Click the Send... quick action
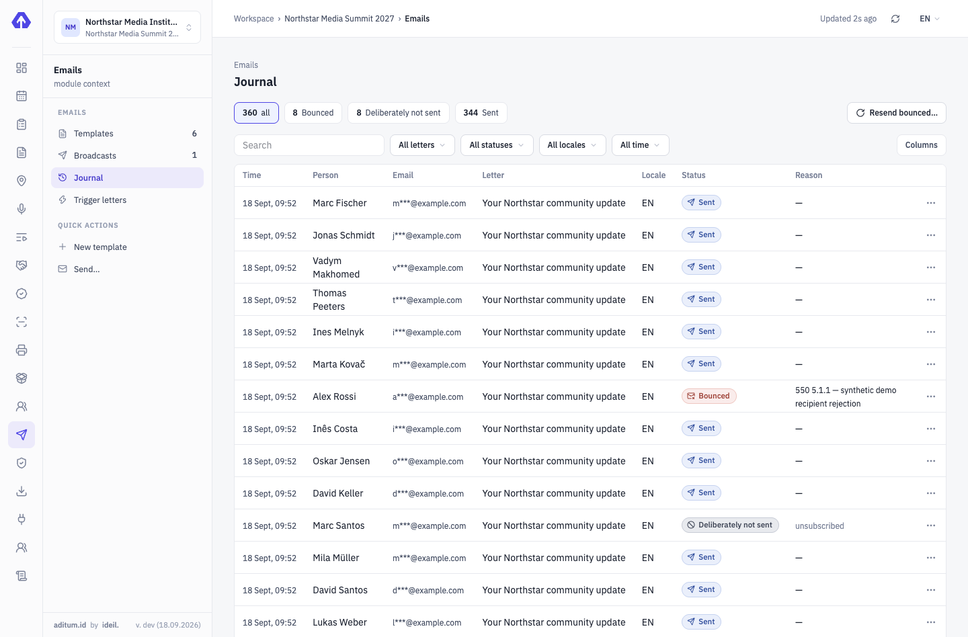968x637 pixels. pos(127,269)
